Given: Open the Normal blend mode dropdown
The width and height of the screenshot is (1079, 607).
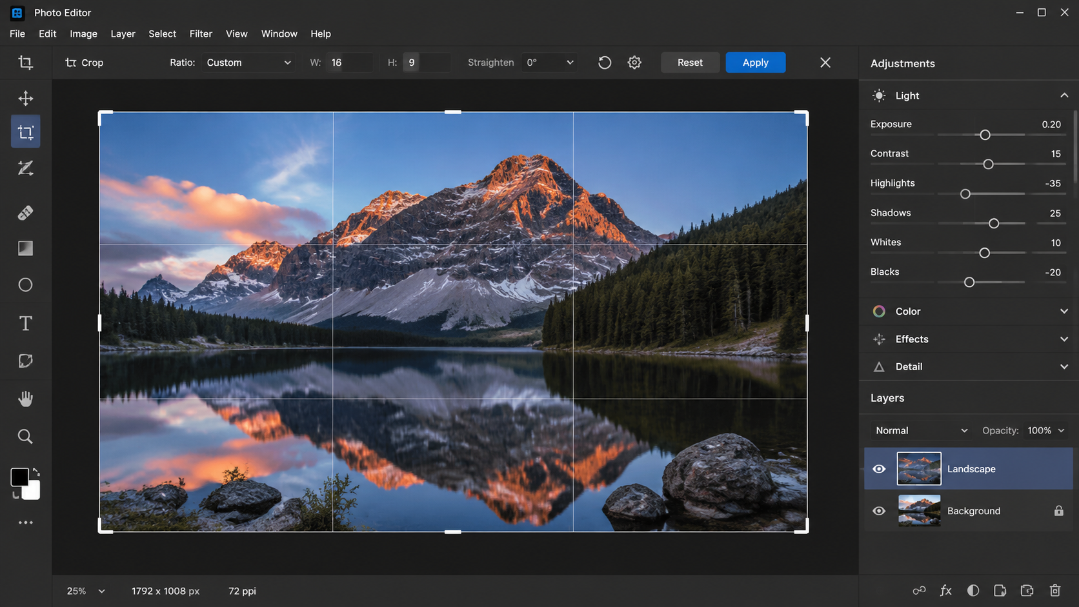Looking at the screenshot, I should click(921, 430).
